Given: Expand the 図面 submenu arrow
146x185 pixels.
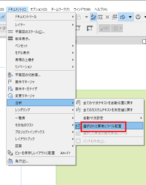Looking at the screenshot, I should point(73,146).
